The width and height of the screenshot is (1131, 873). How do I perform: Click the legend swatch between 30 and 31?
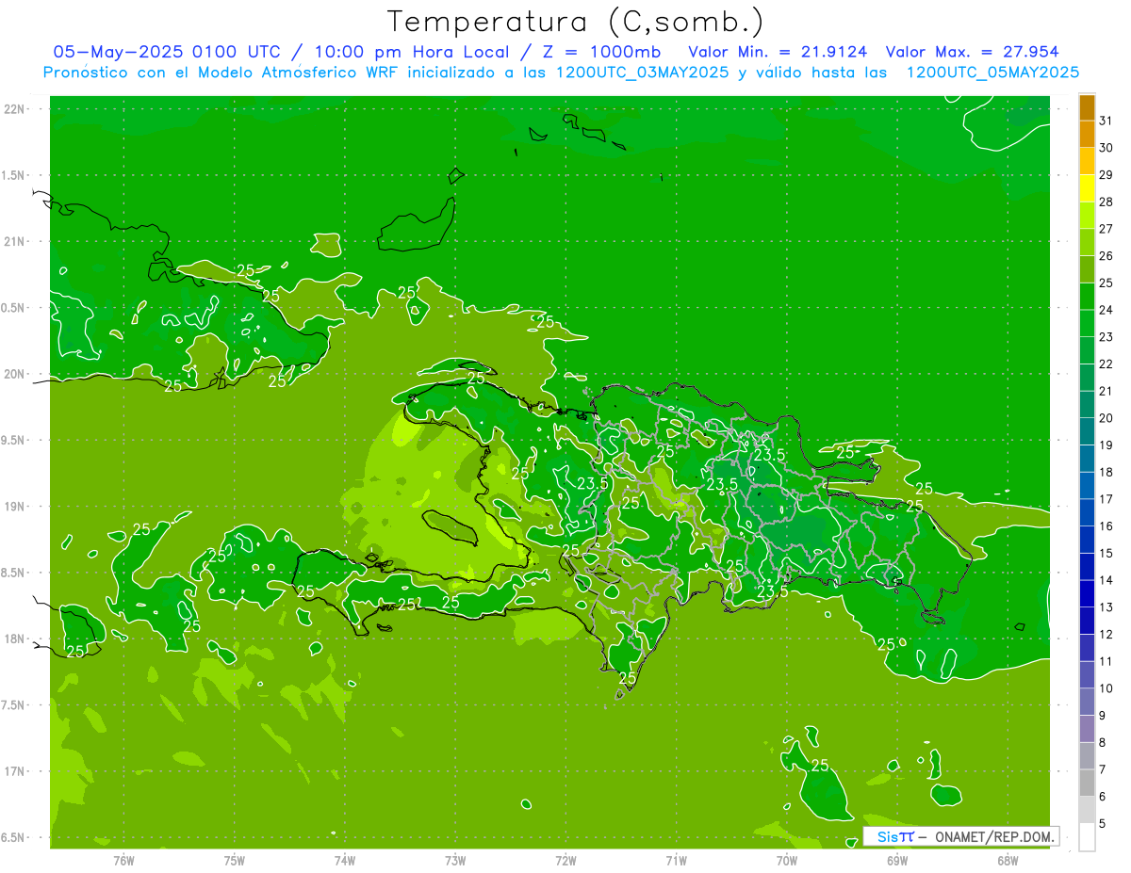tap(1087, 135)
